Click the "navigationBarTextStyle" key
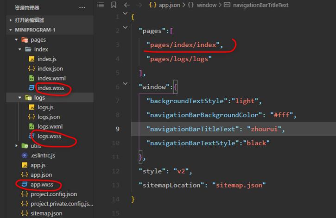 coord(193,143)
